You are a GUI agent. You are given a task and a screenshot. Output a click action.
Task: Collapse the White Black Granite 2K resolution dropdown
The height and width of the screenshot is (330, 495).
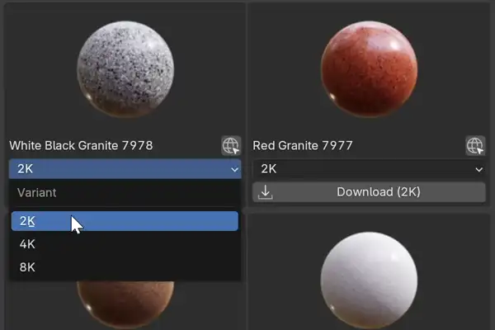point(125,168)
